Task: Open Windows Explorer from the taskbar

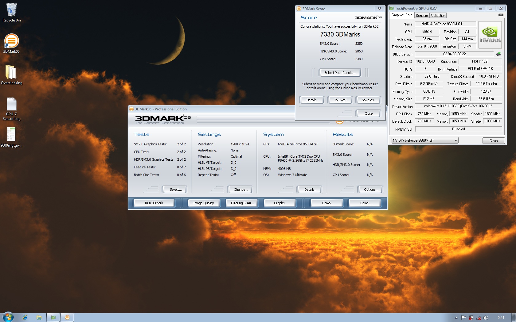Action: 39,317
